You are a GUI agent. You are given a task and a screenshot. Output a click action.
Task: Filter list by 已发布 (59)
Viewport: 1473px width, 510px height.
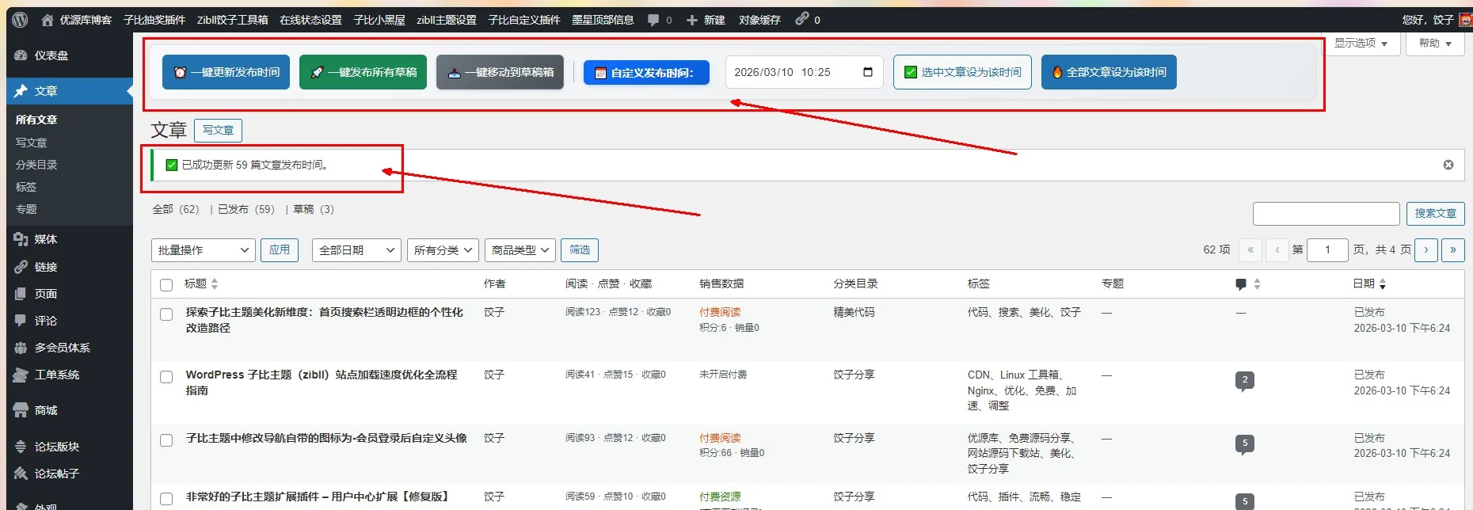(246, 209)
